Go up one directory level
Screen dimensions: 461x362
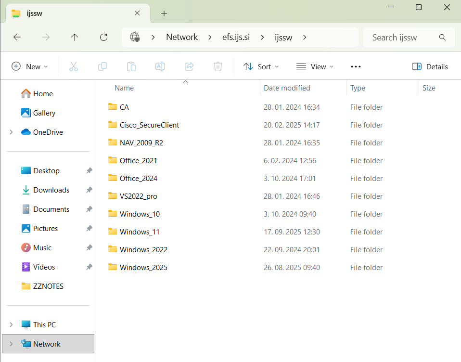pos(75,38)
